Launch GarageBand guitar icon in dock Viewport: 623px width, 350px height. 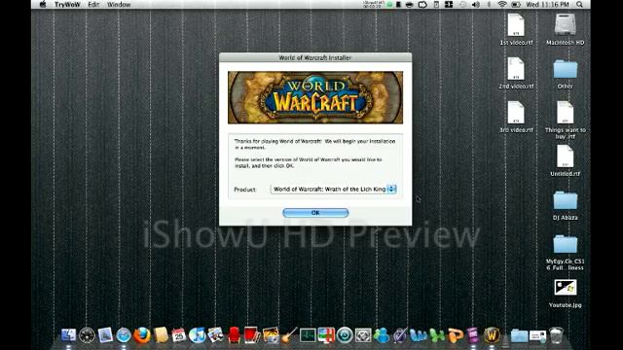(x=289, y=335)
